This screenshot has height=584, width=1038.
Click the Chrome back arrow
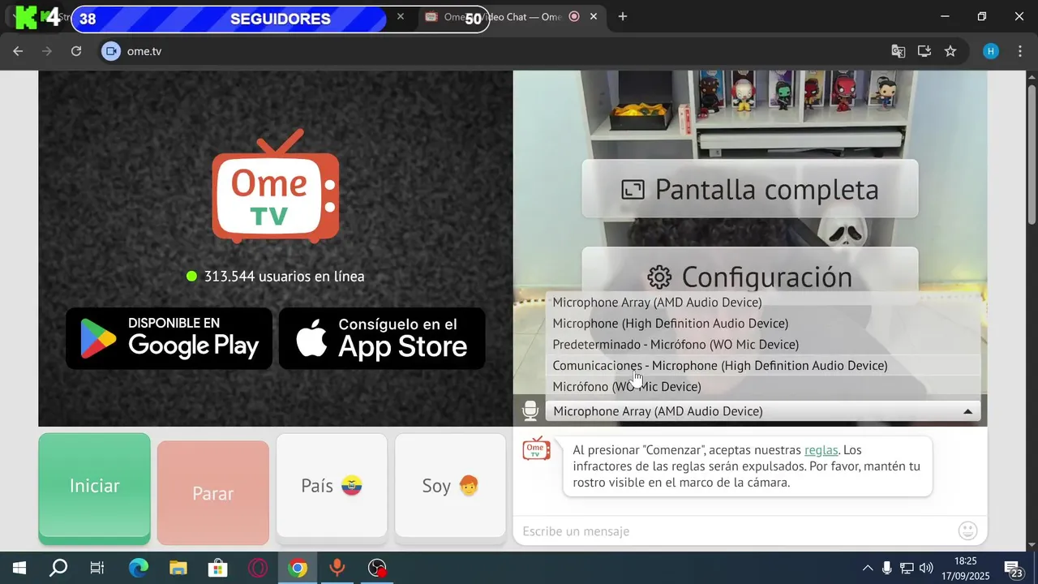coord(18,51)
